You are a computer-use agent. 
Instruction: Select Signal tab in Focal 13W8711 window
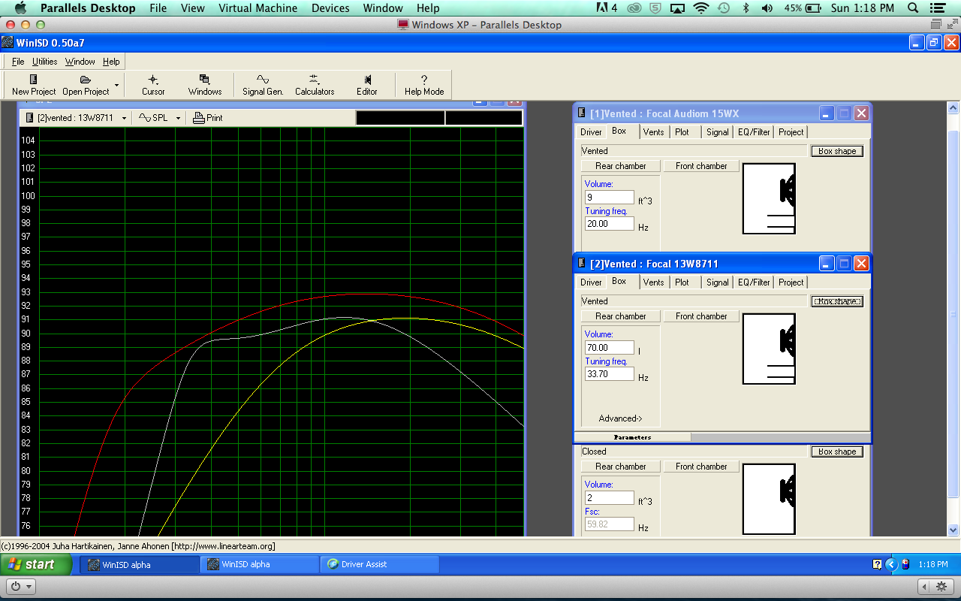coord(717,282)
